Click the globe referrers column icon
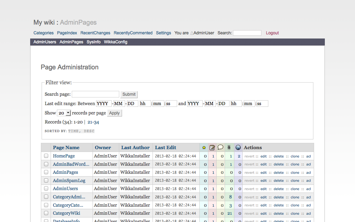Viewport: 355px width, 222px height. tap(238, 147)
